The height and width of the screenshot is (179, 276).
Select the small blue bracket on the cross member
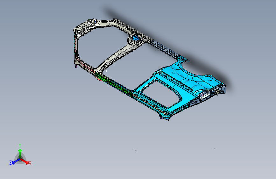point(135,39)
